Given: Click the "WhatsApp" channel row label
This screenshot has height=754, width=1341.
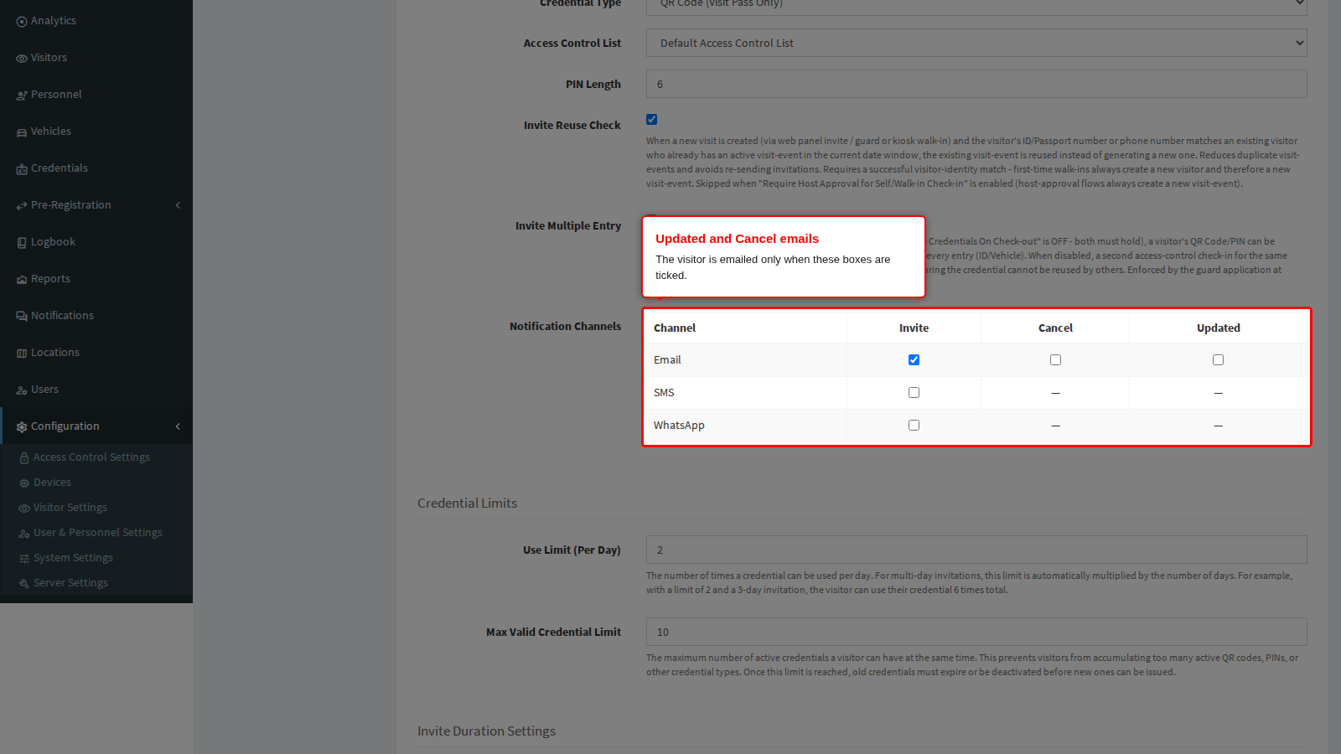Looking at the screenshot, I should [679, 426].
